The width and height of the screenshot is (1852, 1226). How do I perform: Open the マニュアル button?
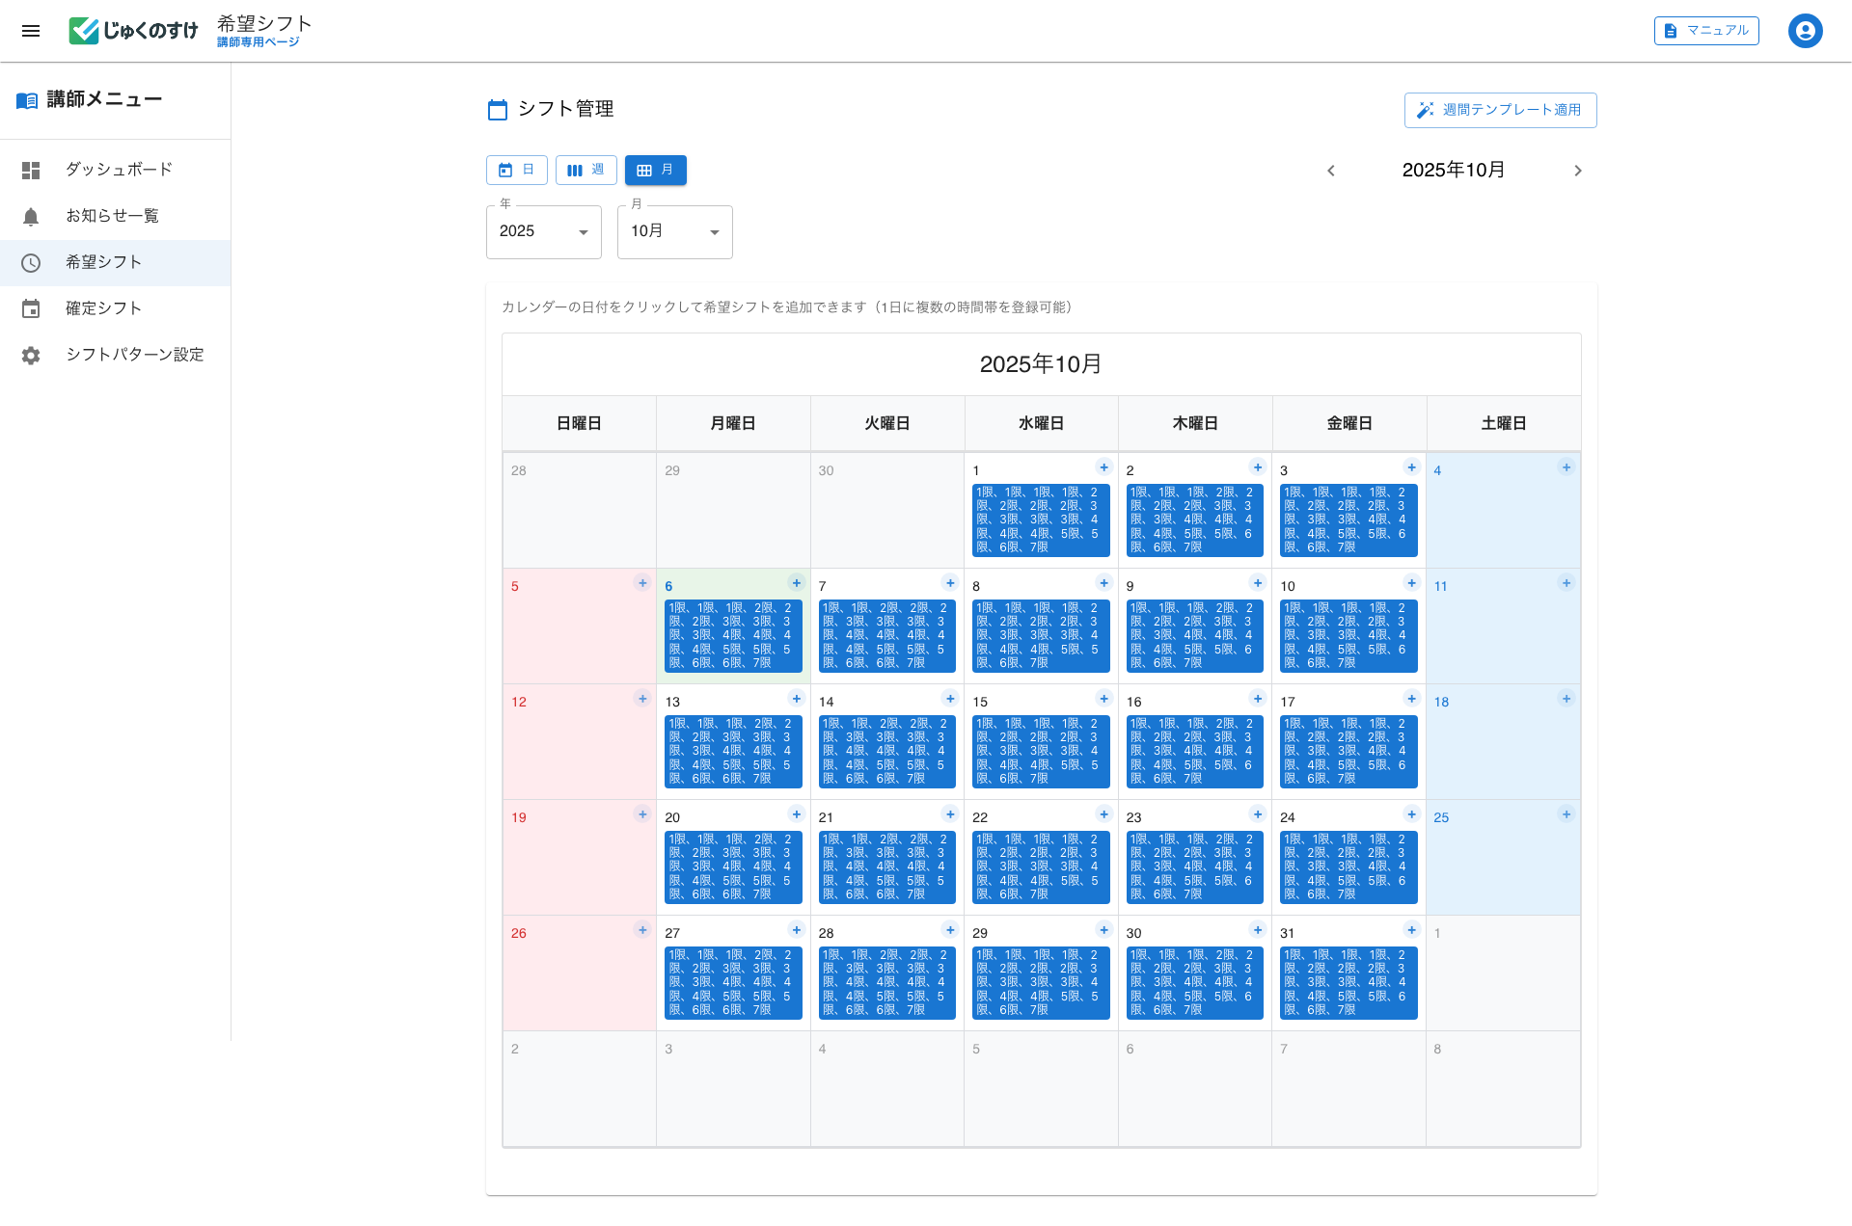click(1706, 31)
